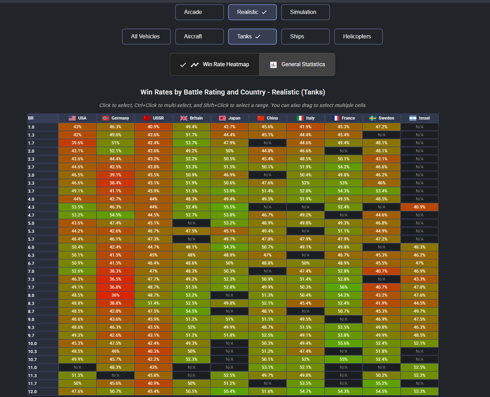Click the China flag icon

point(261,118)
